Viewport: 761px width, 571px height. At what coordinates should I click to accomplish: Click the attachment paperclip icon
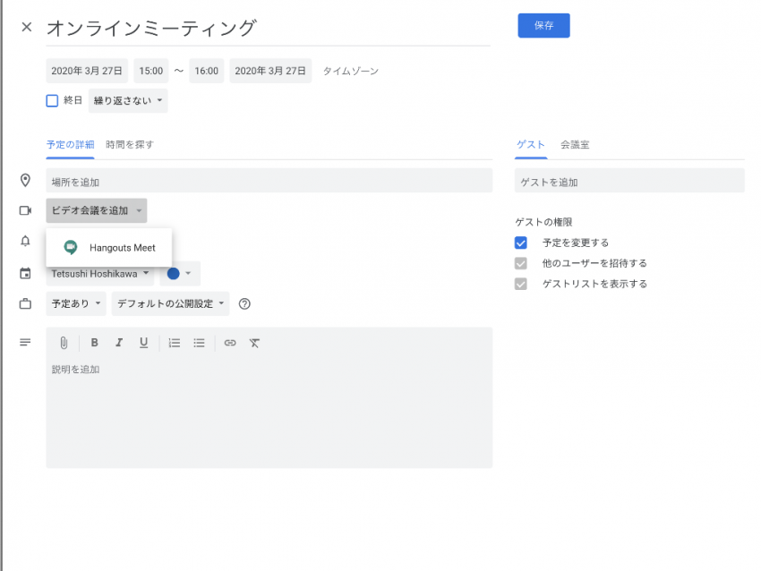click(x=64, y=343)
